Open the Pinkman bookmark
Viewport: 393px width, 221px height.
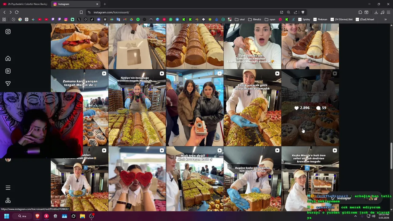click(x=320, y=19)
